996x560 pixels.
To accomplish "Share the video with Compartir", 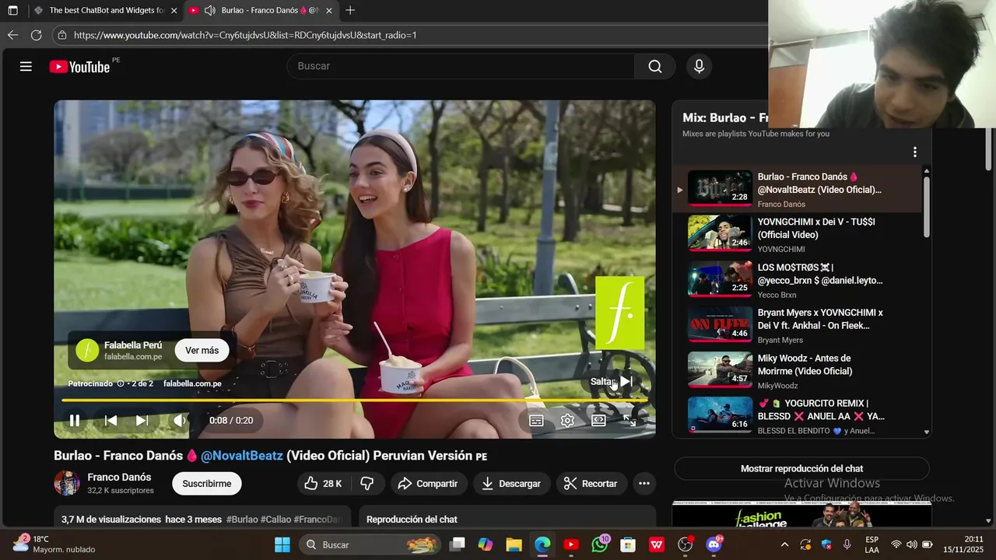I will click(428, 484).
